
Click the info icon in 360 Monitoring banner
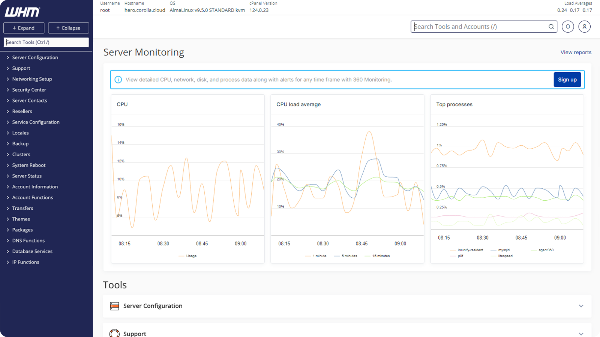(x=118, y=80)
